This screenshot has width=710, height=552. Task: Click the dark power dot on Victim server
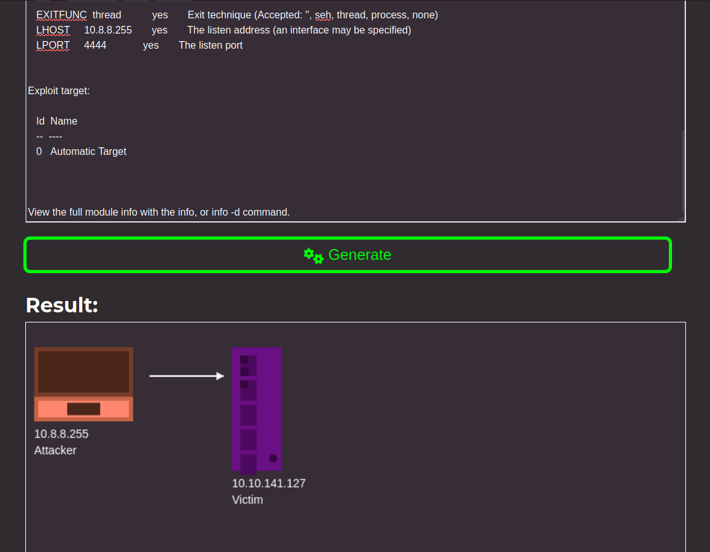(273, 458)
